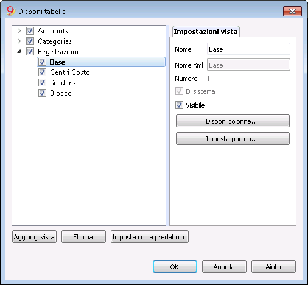Click Aggiungi vista button
Image resolution: width=308 pixels, height=285 pixels.
coord(34,236)
